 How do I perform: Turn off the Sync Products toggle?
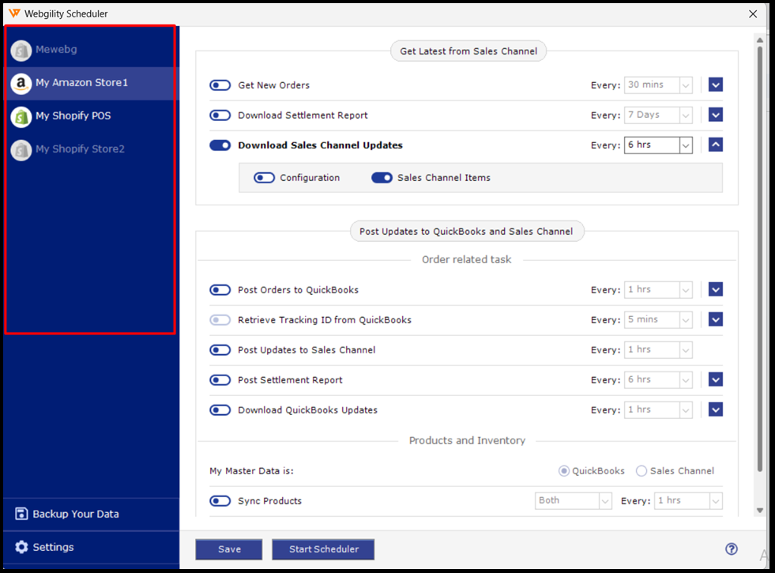pyautogui.click(x=220, y=500)
